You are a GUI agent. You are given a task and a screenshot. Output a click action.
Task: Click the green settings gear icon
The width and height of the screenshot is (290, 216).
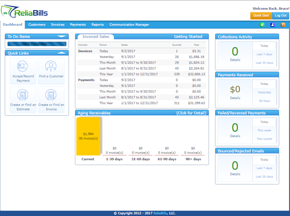click(262, 25)
